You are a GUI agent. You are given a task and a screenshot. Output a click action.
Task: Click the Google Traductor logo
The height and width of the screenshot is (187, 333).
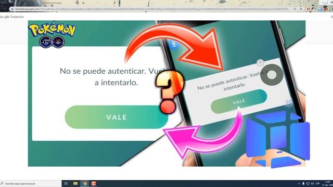(11, 17)
